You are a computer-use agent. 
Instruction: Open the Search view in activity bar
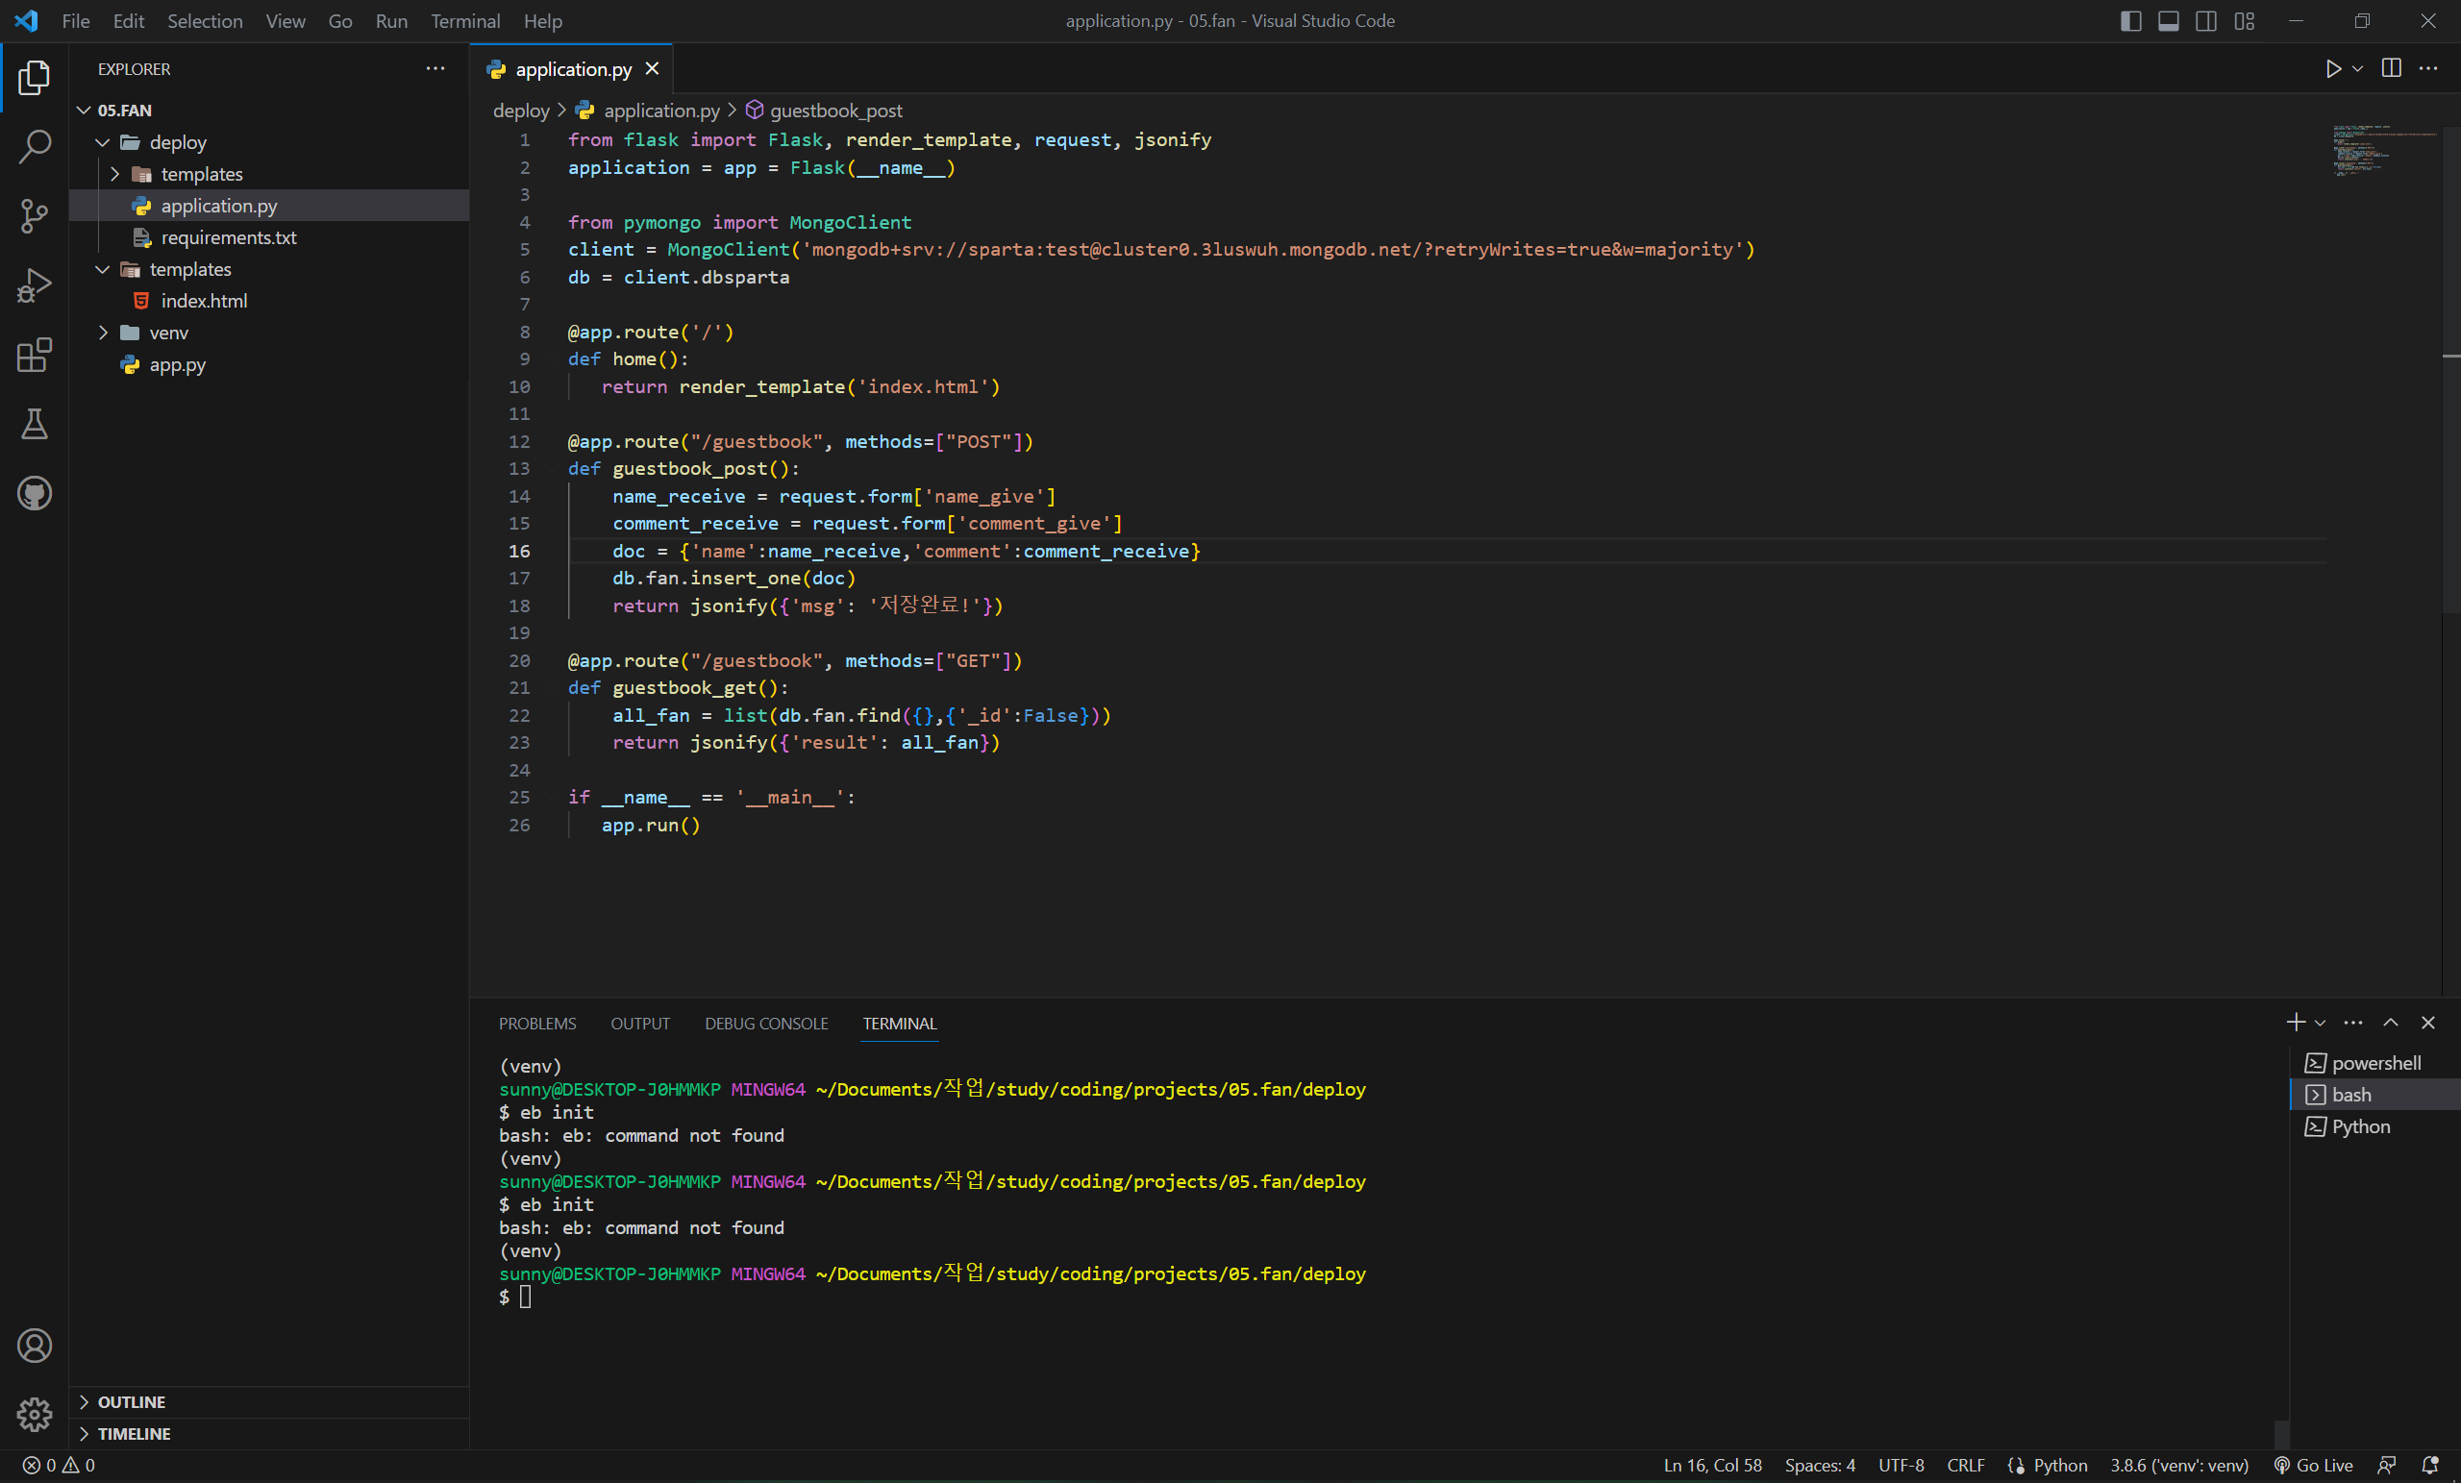pos(34,147)
